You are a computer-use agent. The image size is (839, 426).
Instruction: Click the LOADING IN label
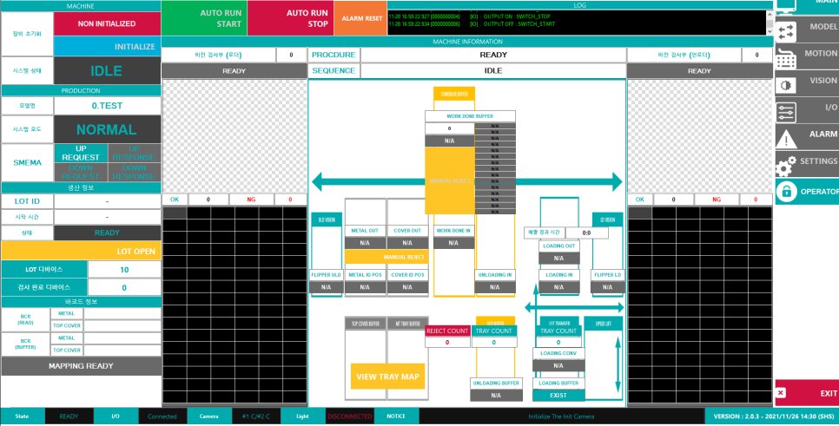(558, 275)
